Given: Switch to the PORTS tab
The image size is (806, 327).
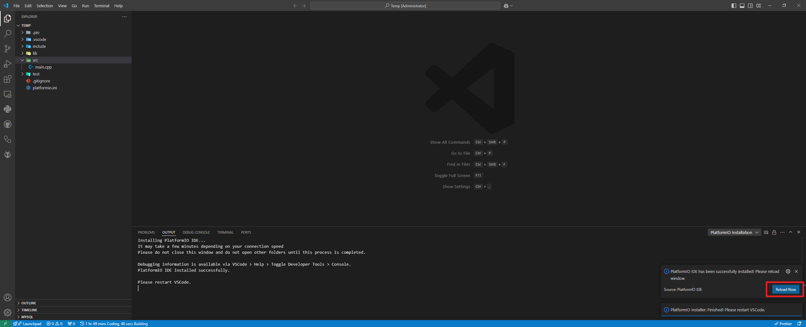Looking at the screenshot, I should pos(246,232).
